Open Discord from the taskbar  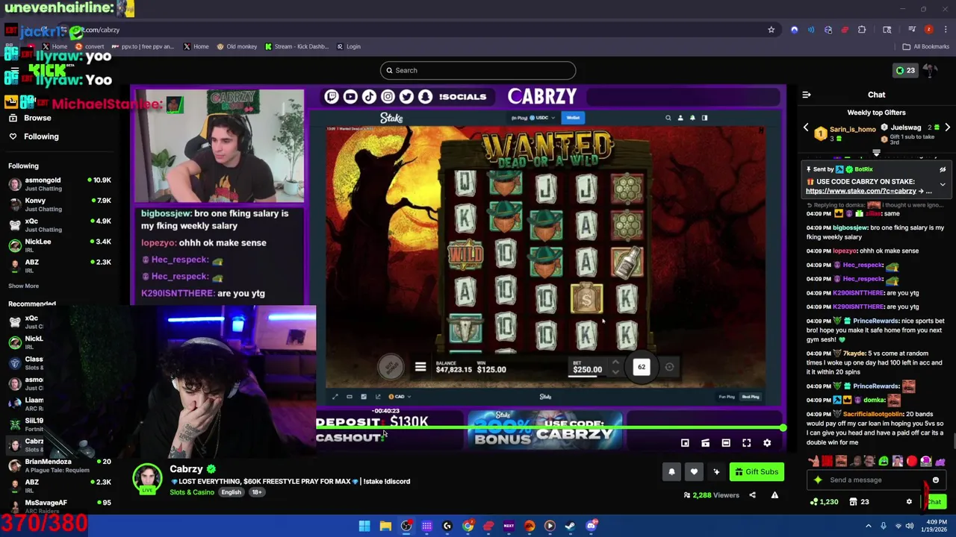pos(591,526)
